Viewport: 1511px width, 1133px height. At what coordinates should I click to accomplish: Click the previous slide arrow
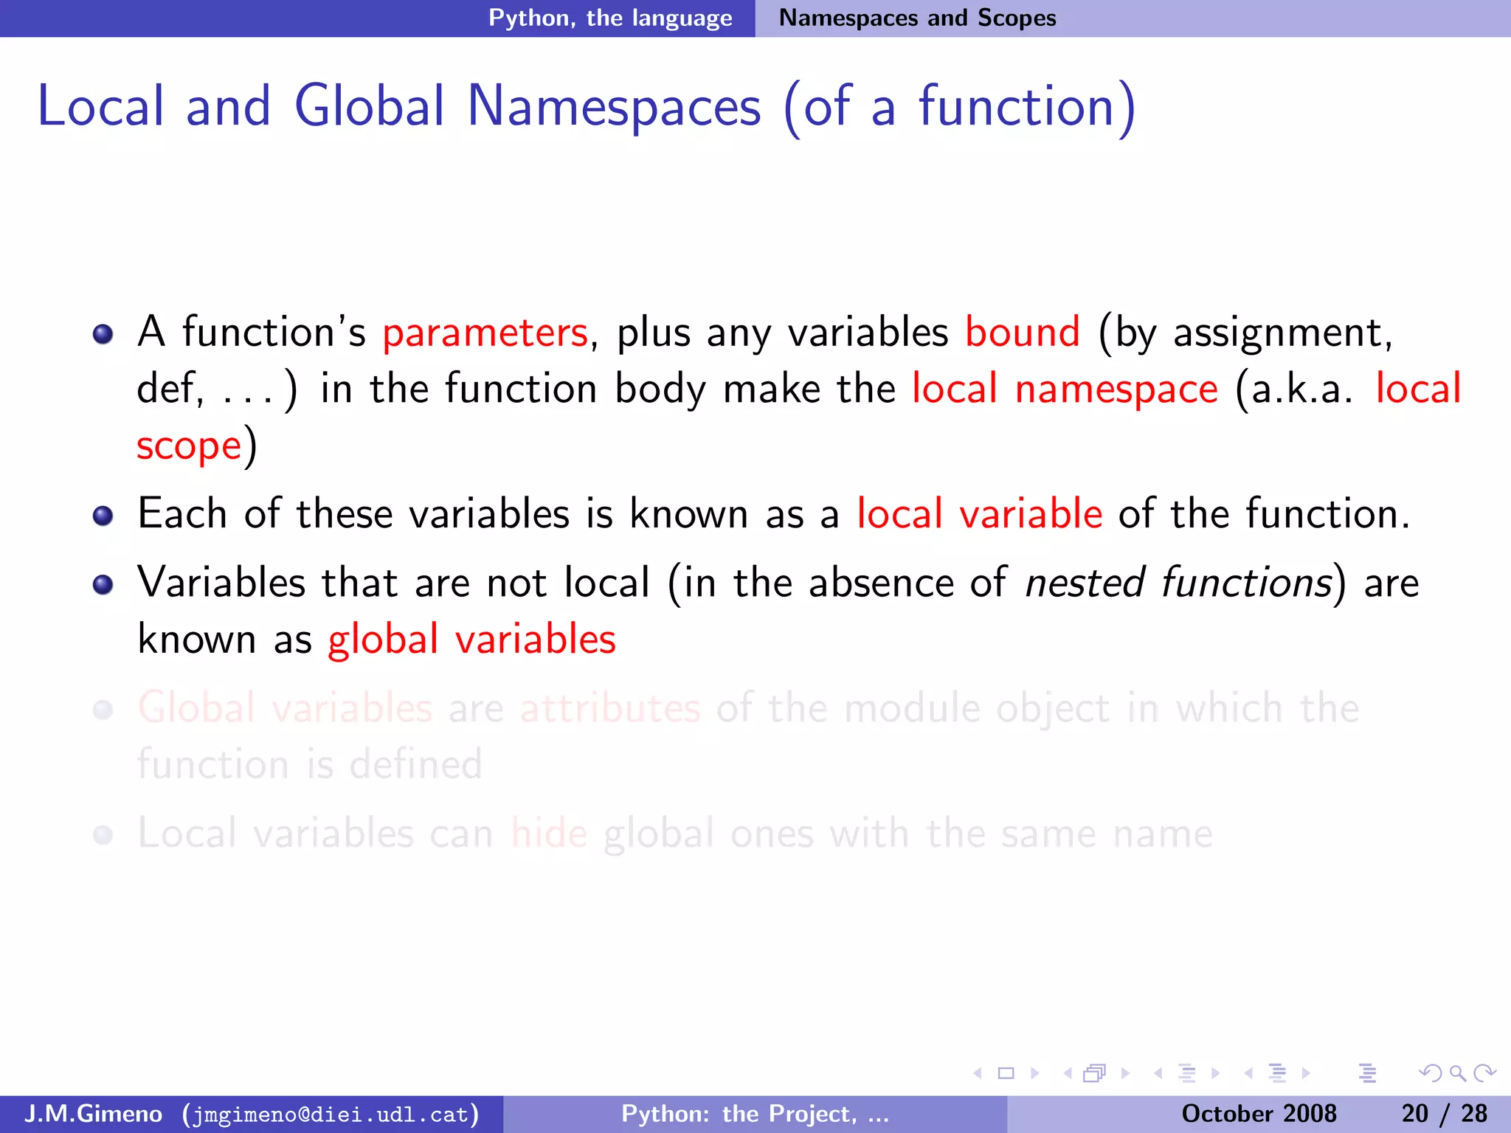click(x=978, y=1073)
